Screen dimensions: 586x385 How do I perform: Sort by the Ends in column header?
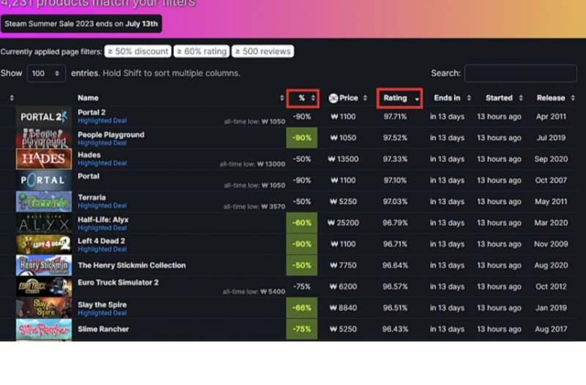coord(451,98)
